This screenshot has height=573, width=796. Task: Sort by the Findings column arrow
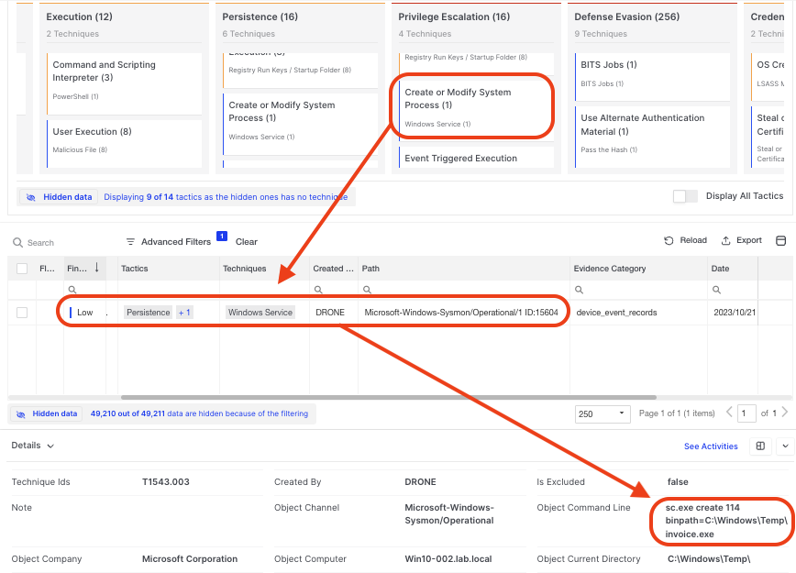tap(96, 269)
